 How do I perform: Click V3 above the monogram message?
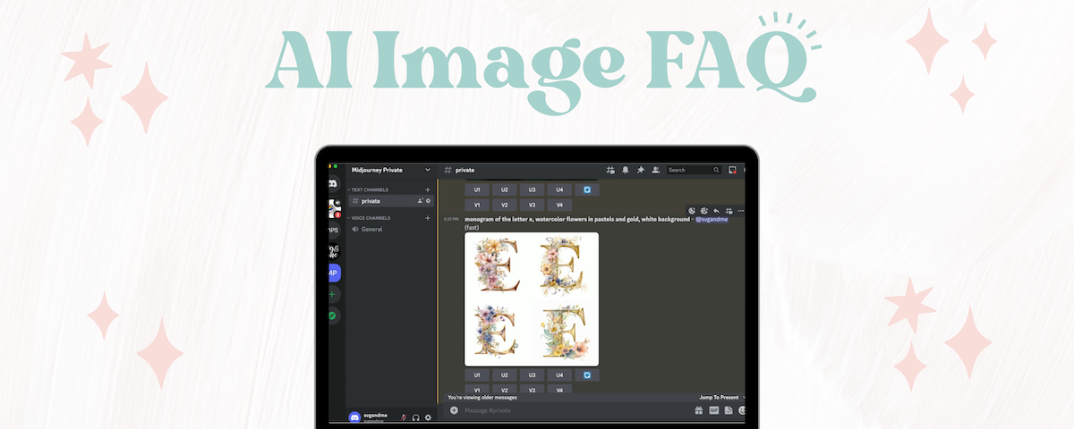pyautogui.click(x=533, y=205)
